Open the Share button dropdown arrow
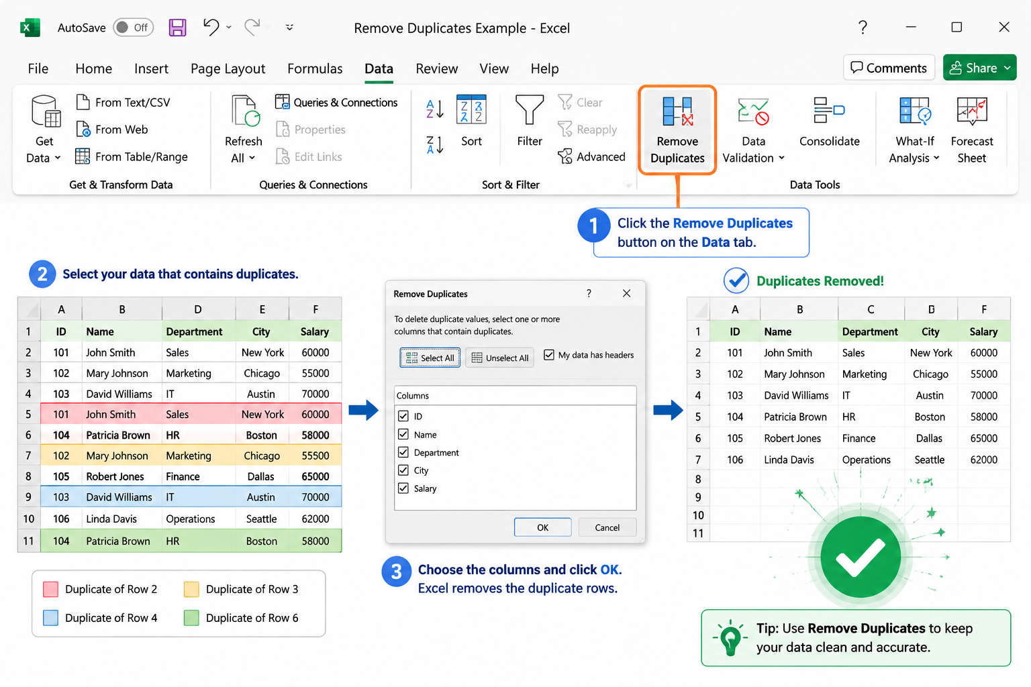The height and width of the screenshot is (687, 1031). click(x=1008, y=68)
